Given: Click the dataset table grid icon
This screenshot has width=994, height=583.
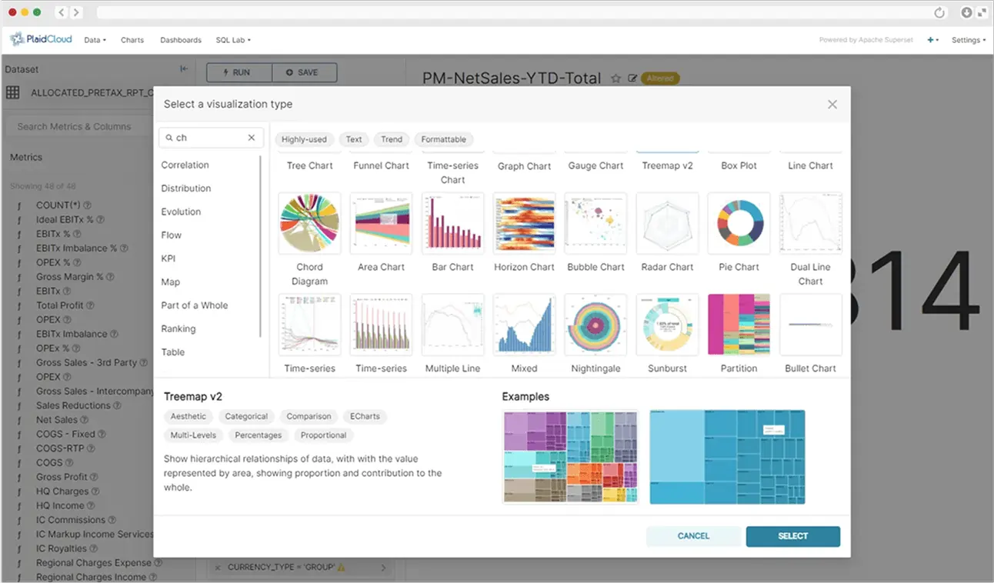Looking at the screenshot, I should click(x=12, y=92).
